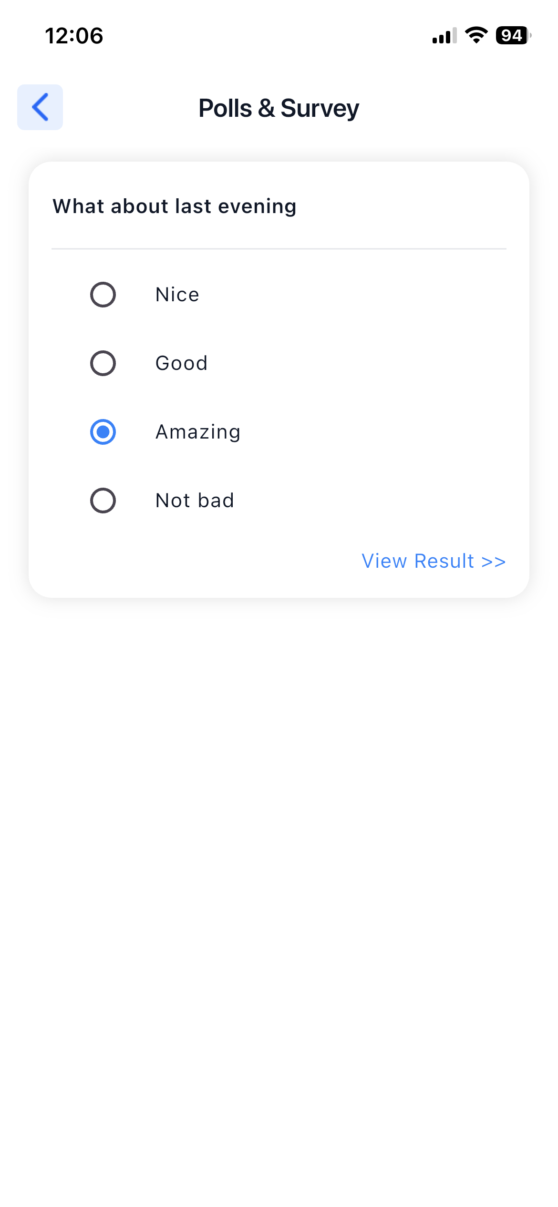Tap the 12:06 clock in status bar
This screenshot has width=558, height=1207.
tap(74, 36)
